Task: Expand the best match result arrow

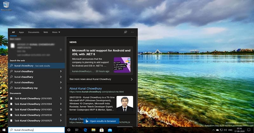Action: (61, 50)
